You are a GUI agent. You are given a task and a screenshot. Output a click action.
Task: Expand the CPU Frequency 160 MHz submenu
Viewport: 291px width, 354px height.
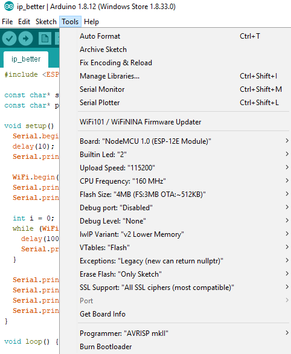pyautogui.click(x=184, y=181)
